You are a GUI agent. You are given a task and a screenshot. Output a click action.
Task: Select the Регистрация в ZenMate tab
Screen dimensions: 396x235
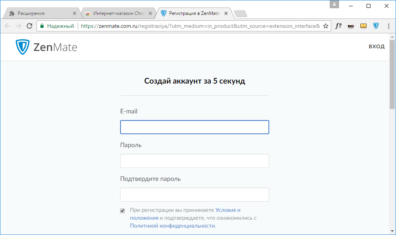pyautogui.click(x=194, y=13)
